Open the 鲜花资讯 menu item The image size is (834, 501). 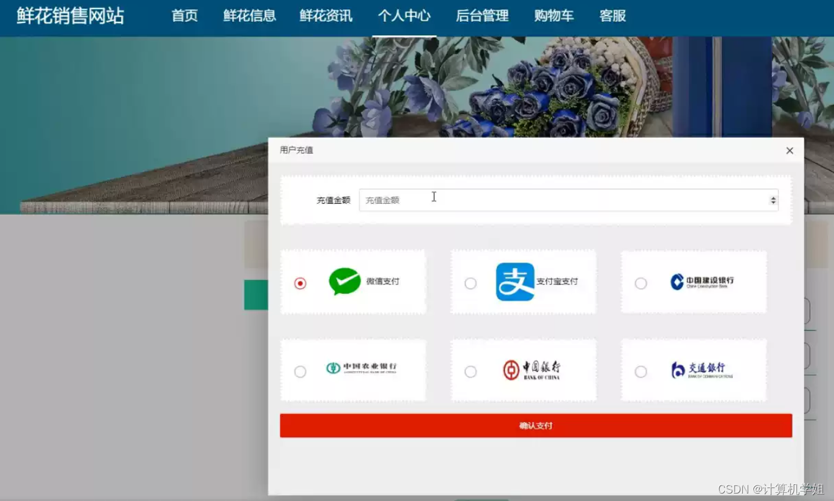326,16
